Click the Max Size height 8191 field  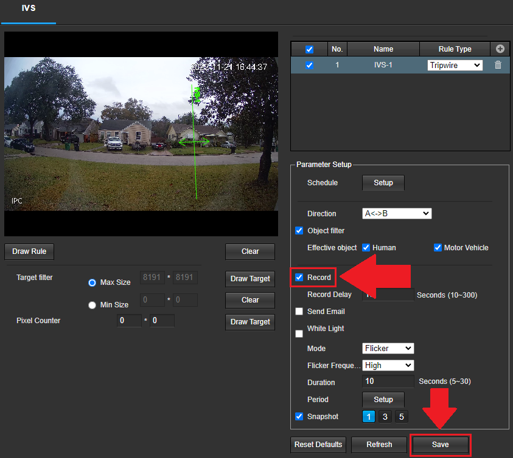click(185, 278)
